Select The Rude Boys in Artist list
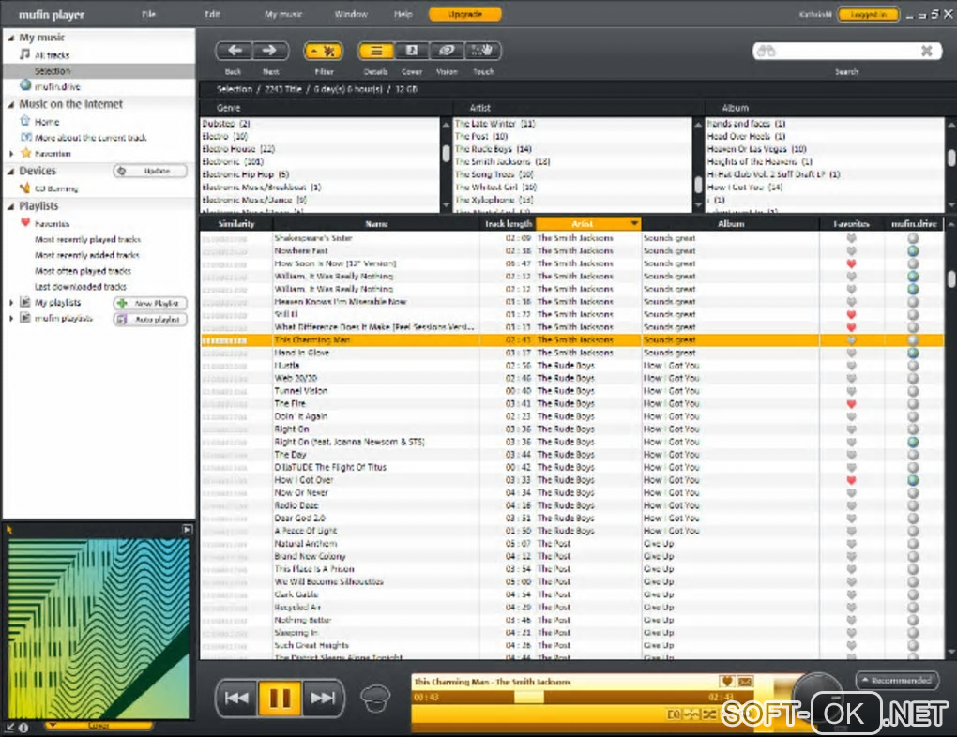This screenshot has width=957, height=737. pos(494,149)
